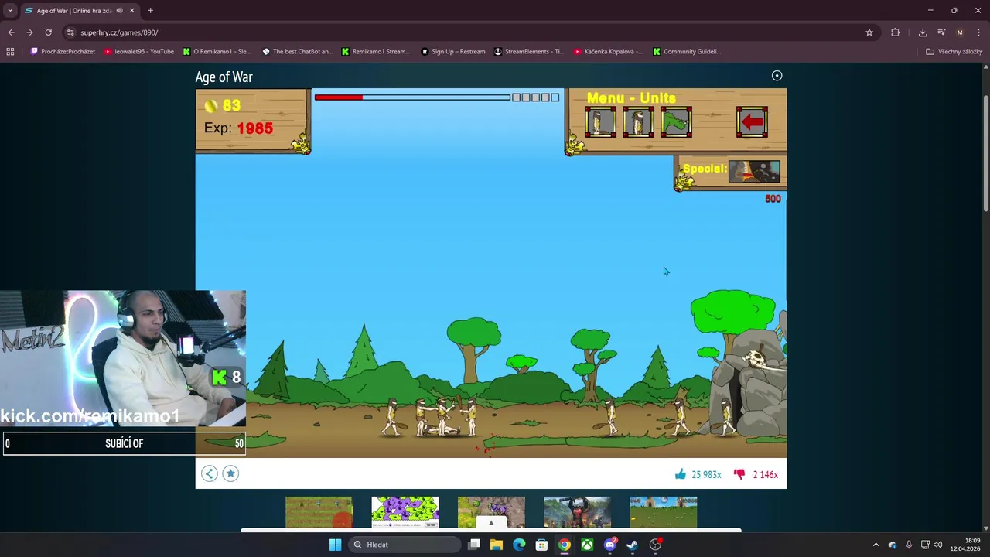Click the Hledat taskbar search box
990x557 pixels.
(403, 545)
